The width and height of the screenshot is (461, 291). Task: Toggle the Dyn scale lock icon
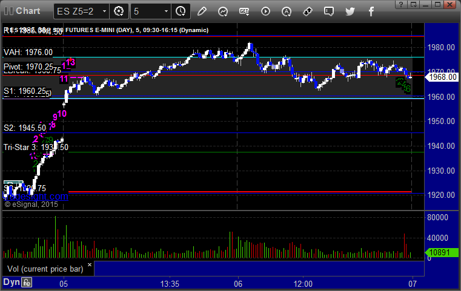point(27,282)
